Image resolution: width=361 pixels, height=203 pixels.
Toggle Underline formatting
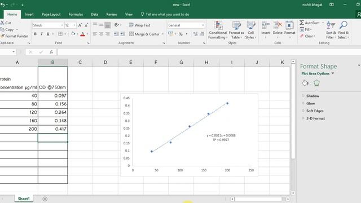pyautogui.click(x=48, y=34)
